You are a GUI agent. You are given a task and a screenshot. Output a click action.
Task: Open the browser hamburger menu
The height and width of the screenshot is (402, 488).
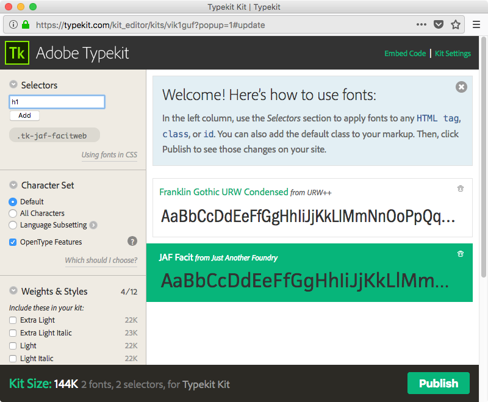pos(476,24)
